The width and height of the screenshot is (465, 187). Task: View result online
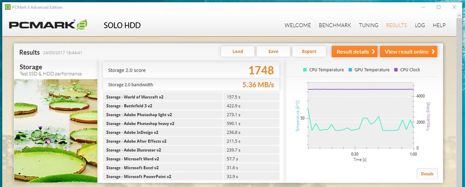tap(409, 52)
